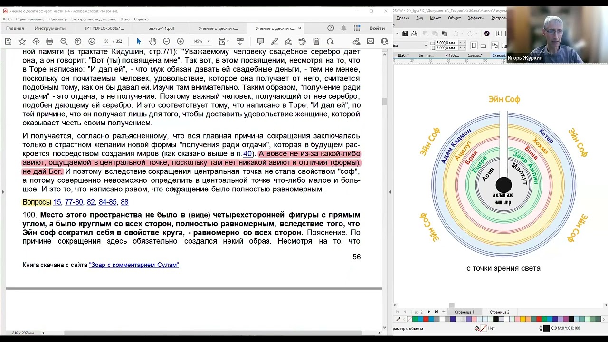608x342 pixels.
Task: Delete page with the trash icon in Acrobat
Action: tap(316, 41)
